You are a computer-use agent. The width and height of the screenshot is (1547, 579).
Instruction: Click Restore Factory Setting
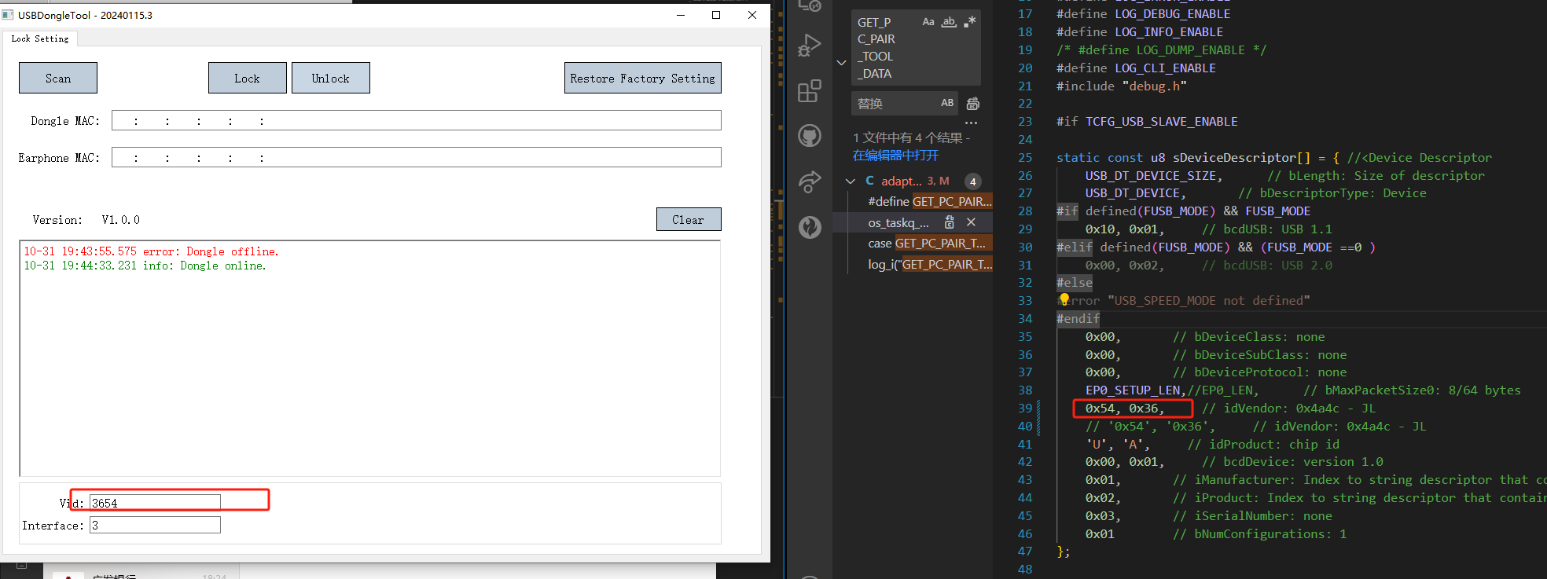point(642,78)
